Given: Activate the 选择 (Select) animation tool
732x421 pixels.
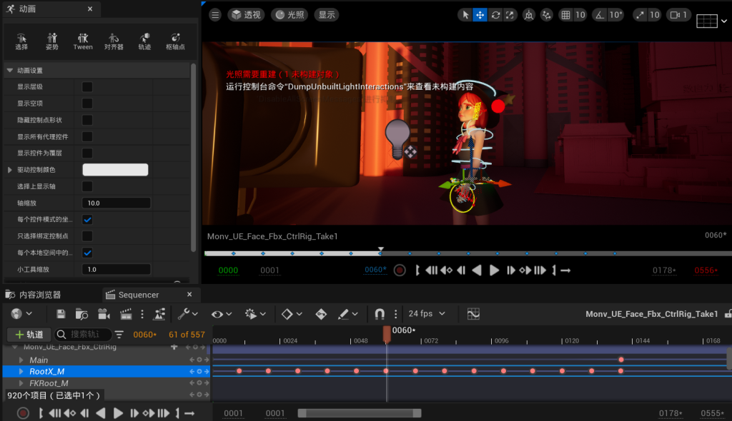Looking at the screenshot, I should coord(21,41).
